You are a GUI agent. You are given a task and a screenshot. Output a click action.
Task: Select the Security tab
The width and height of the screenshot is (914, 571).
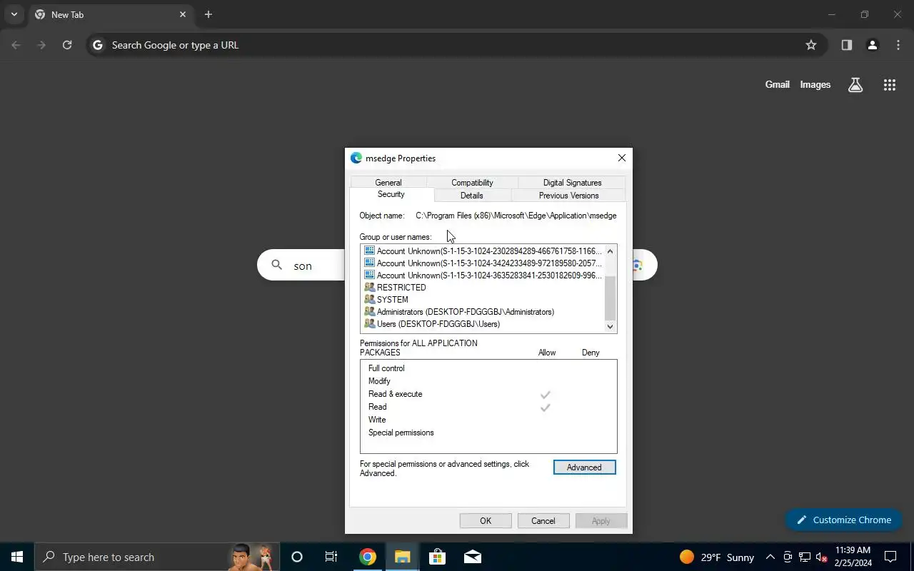[391, 194]
